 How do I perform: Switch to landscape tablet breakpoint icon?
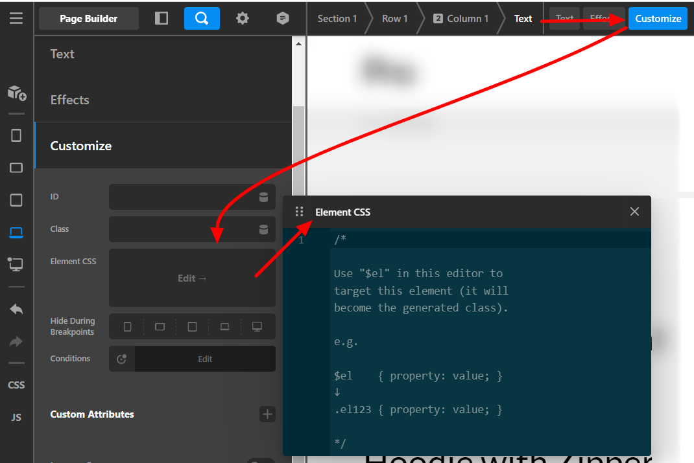[16, 168]
